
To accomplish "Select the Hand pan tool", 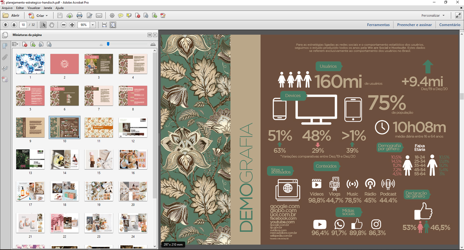I will [51, 25].
